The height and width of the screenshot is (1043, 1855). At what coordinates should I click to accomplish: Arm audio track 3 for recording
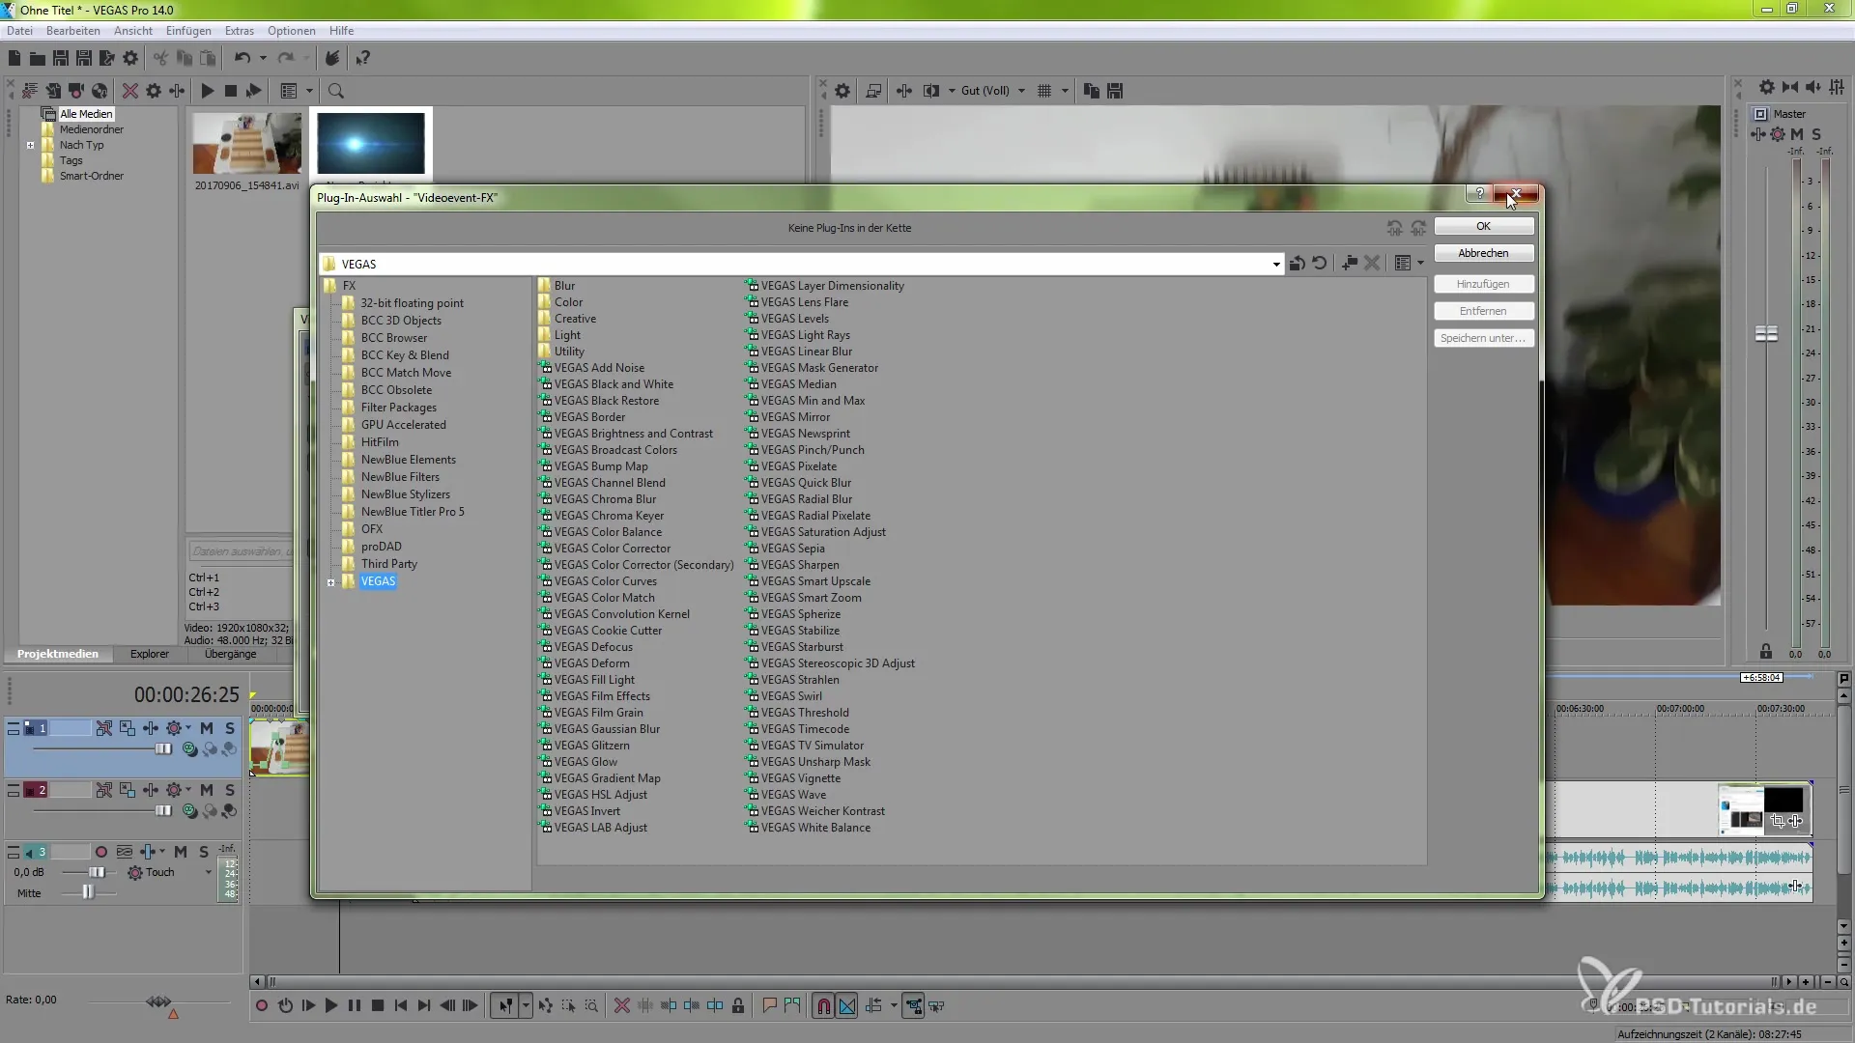click(x=100, y=852)
